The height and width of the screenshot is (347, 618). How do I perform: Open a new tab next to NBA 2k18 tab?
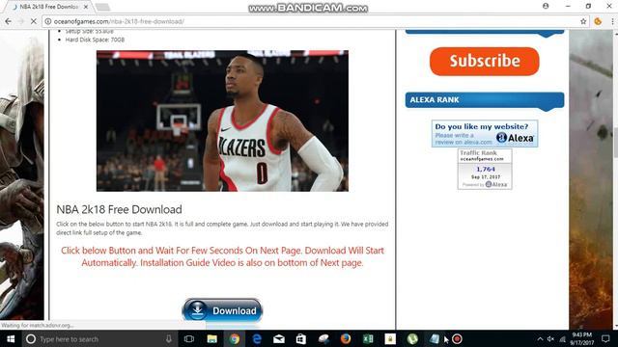pos(102,7)
